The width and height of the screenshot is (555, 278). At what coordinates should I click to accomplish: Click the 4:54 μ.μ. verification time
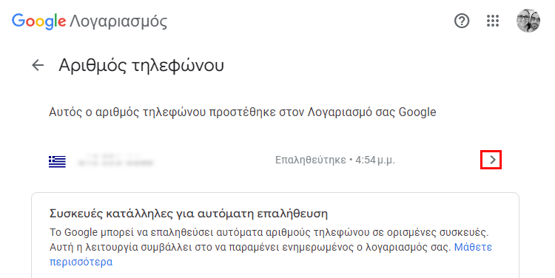375,160
